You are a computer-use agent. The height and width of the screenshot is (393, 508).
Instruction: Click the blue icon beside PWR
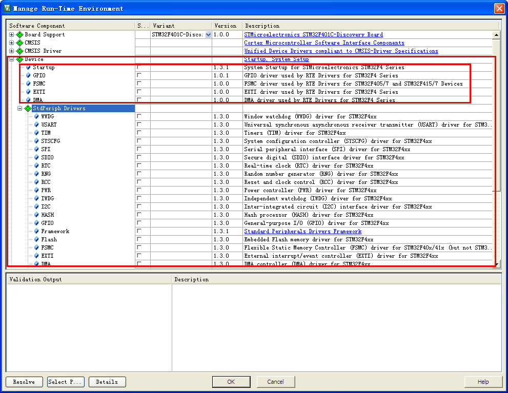[36, 190]
